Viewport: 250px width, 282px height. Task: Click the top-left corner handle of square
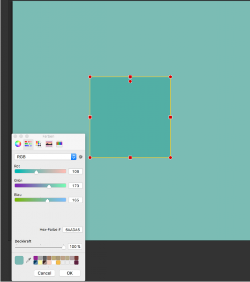pos(90,77)
